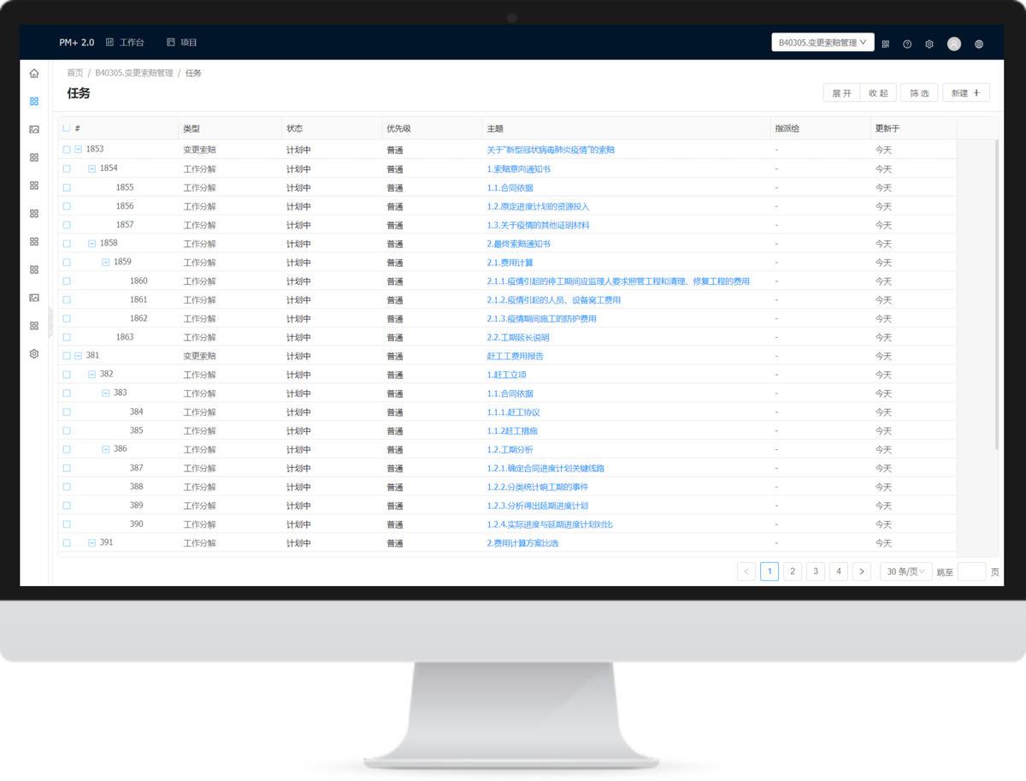
Task: Select page 2 in the pagination
Action: click(x=793, y=571)
